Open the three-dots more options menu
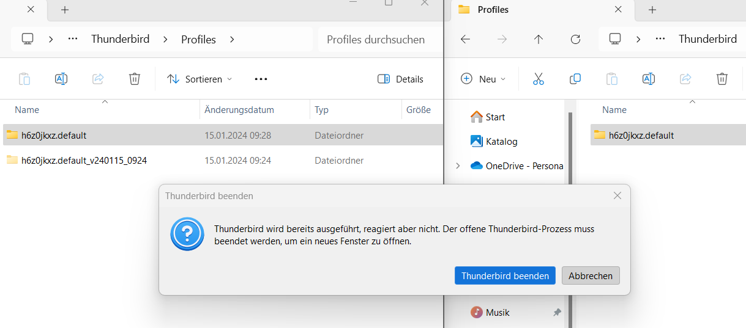The image size is (746, 328). (x=261, y=79)
